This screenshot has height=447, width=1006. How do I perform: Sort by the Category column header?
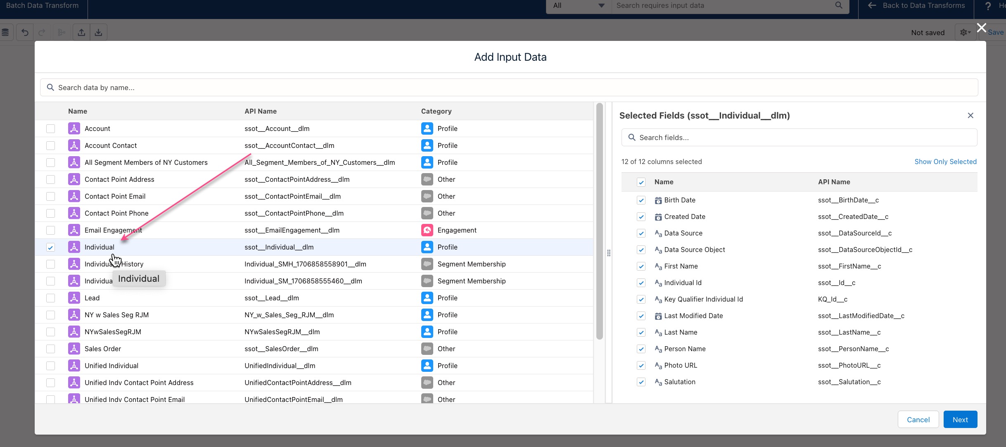pos(436,111)
